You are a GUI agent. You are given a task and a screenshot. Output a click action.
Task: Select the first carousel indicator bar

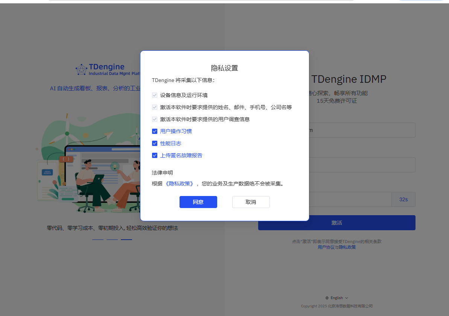coord(98,239)
